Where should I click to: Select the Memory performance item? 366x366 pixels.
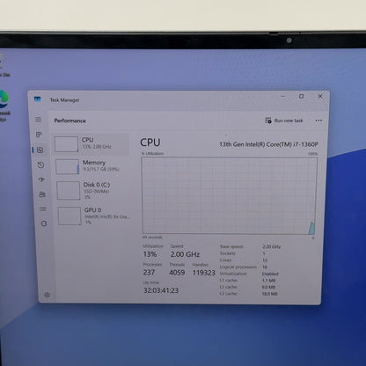point(92,166)
